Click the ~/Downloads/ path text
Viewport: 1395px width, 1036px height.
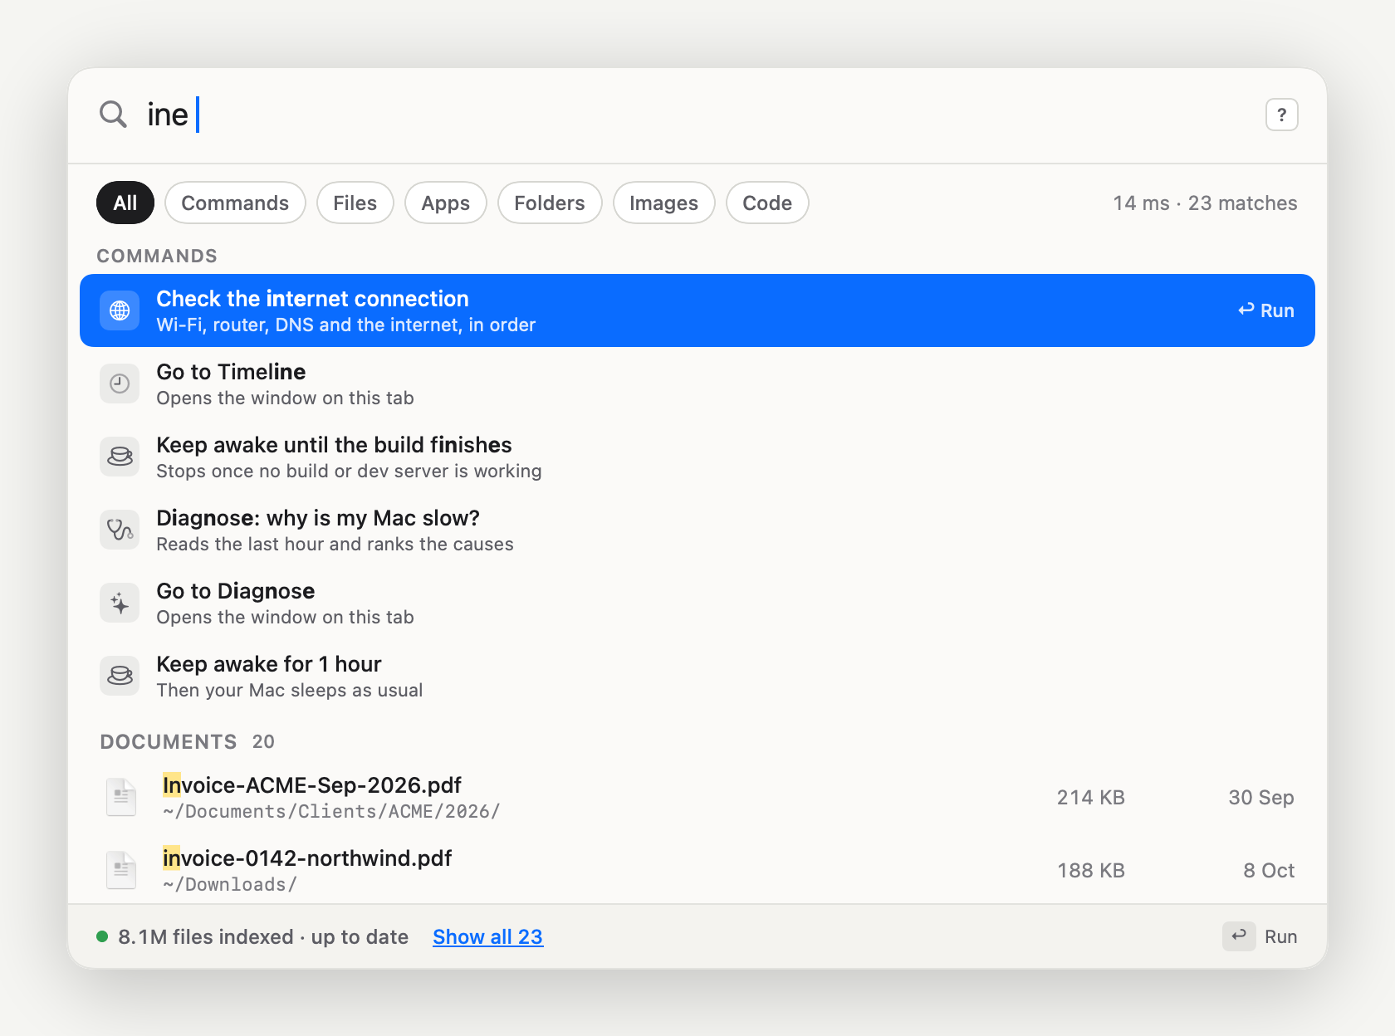click(230, 884)
